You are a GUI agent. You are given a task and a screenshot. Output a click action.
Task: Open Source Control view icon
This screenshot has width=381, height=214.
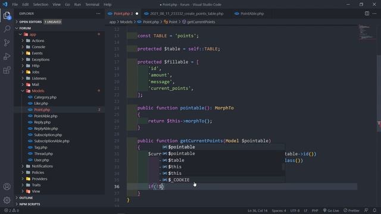[7, 43]
